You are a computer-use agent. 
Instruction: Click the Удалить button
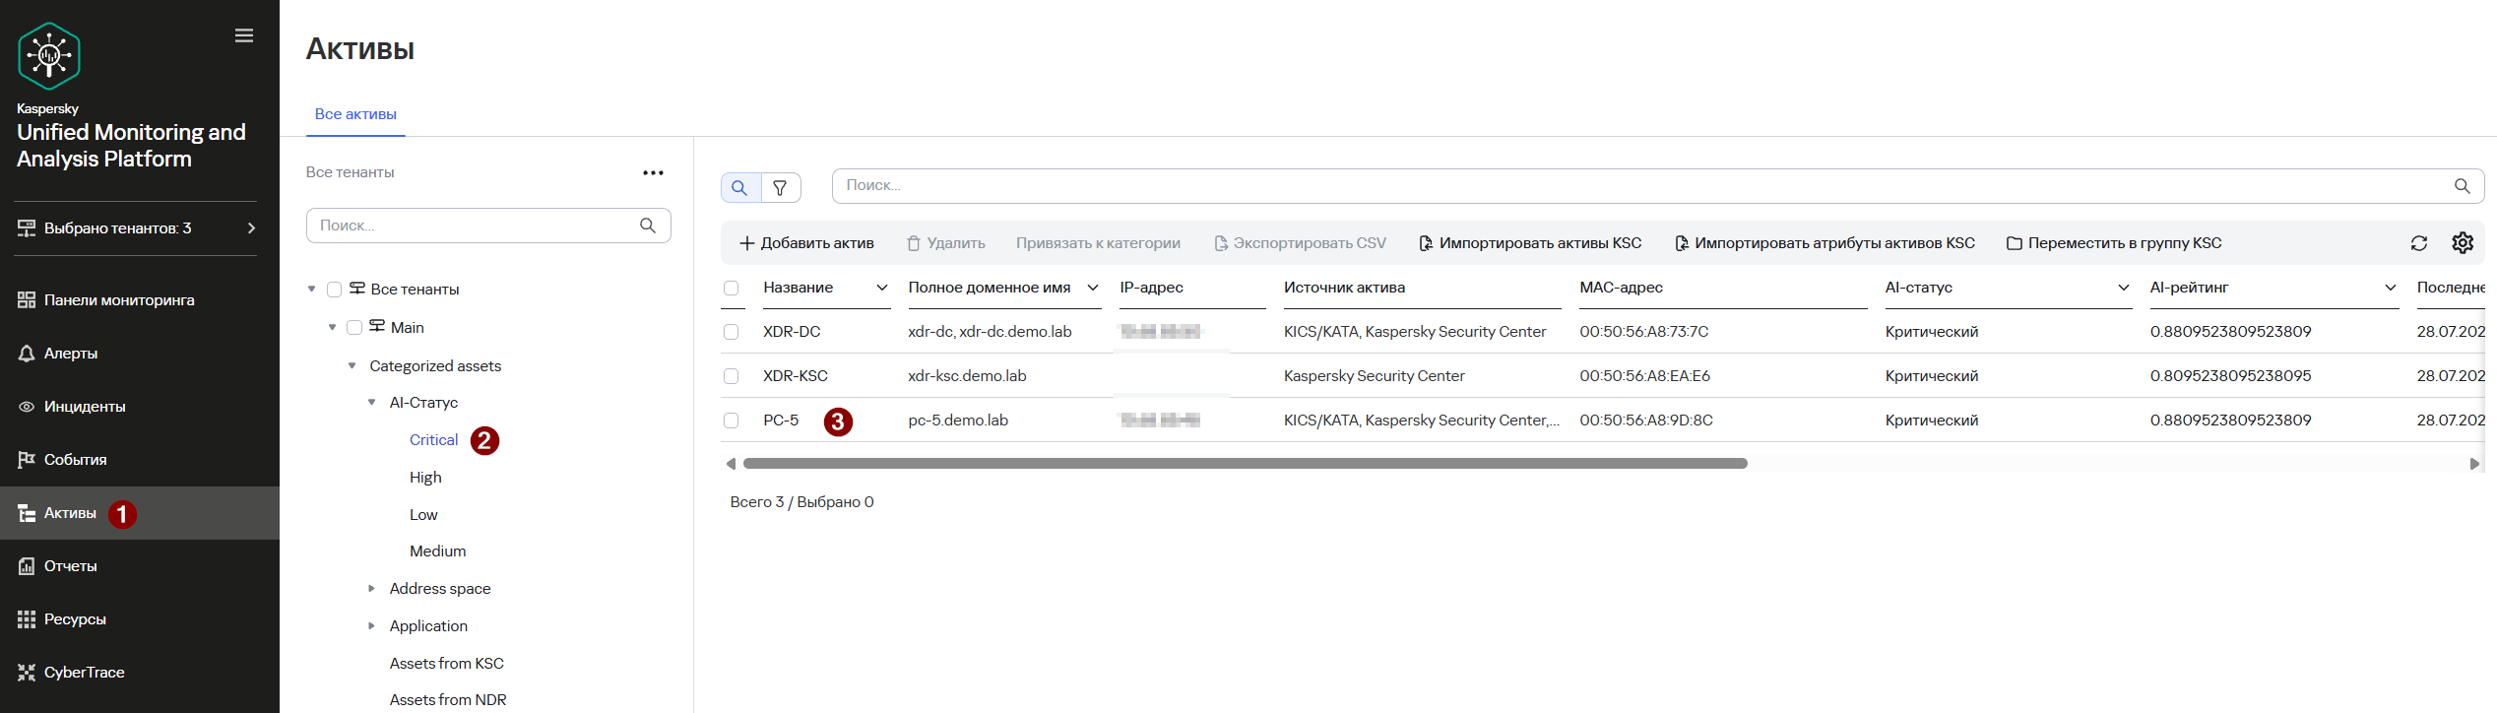click(x=945, y=243)
